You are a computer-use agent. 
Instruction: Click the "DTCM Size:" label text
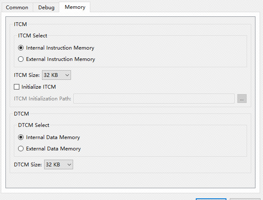(28, 165)
